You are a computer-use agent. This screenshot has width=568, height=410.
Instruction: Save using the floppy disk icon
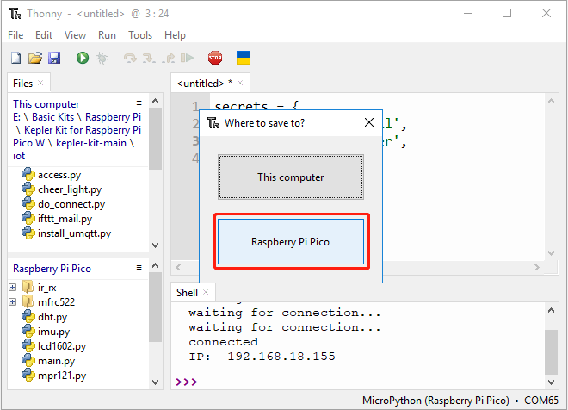[54, 58]
